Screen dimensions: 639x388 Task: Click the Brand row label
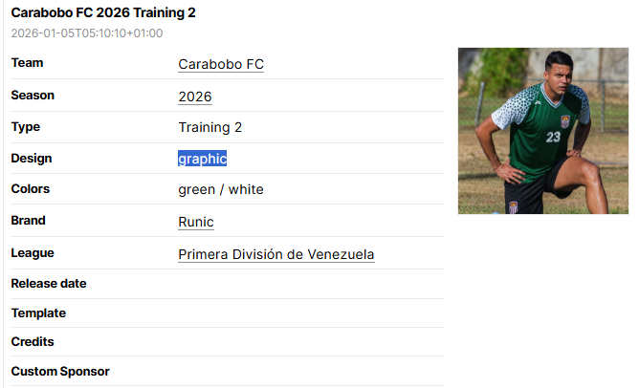(x=29, y=221)
